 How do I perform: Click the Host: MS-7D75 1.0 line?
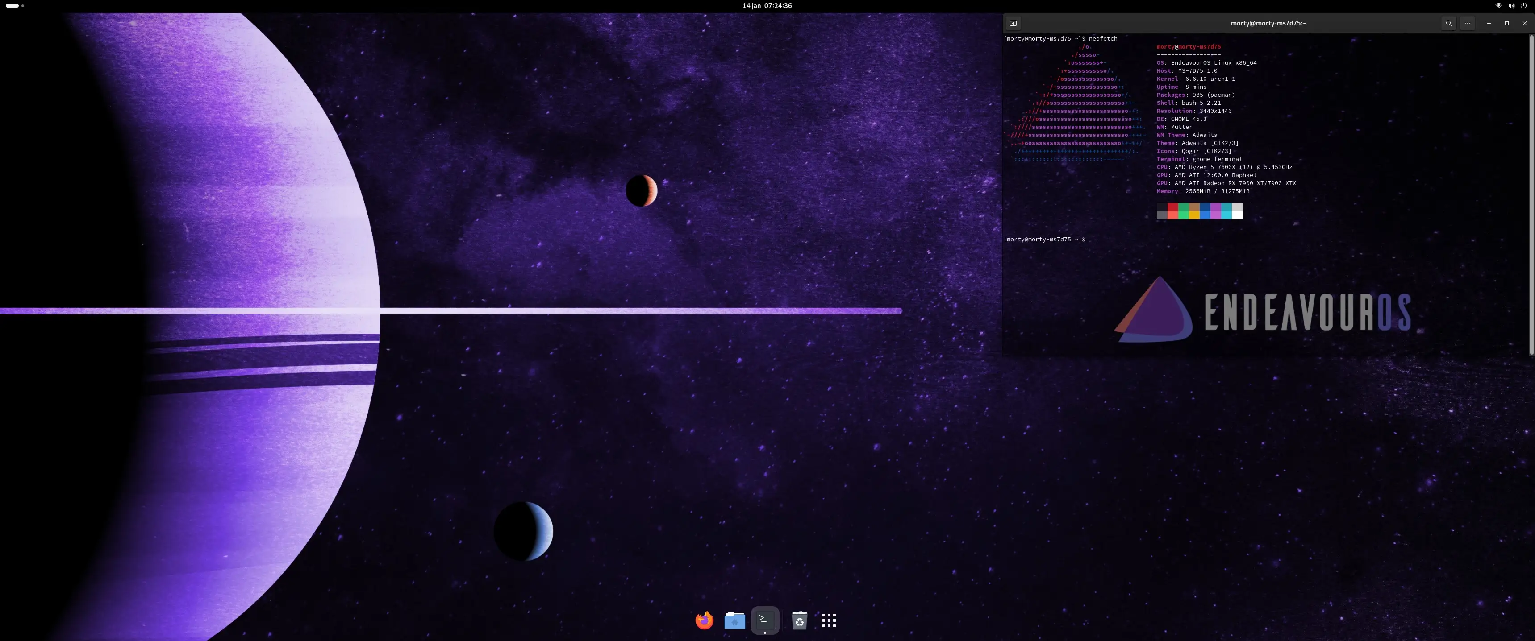1187,71
